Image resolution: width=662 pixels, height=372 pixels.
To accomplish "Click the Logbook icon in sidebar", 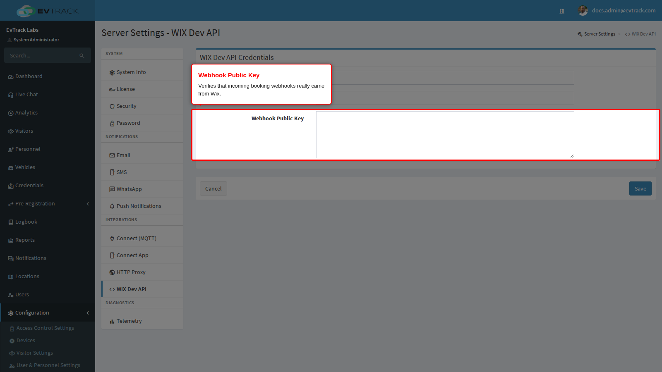I will coord(11,222).
